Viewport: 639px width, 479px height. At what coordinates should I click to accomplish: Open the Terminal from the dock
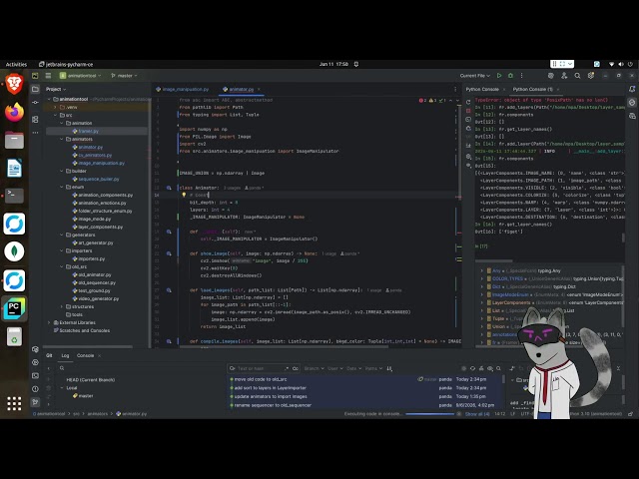point(14,196)
